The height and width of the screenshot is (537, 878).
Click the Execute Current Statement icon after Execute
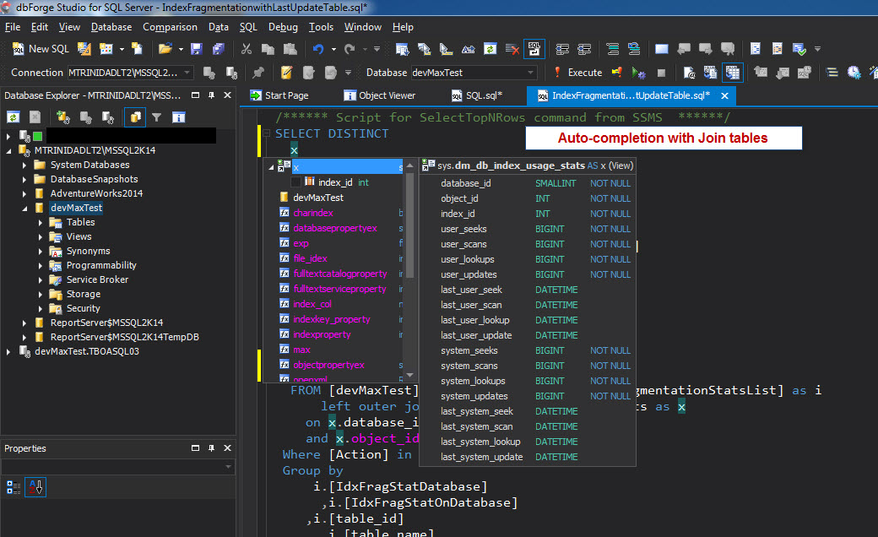pos(616,73)
